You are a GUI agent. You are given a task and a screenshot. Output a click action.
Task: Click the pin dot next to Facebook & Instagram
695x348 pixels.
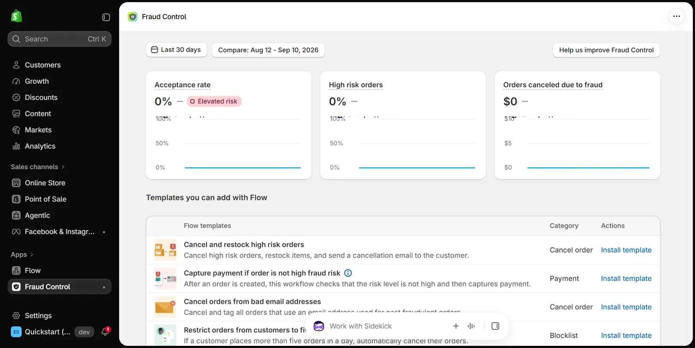point(104,232)
